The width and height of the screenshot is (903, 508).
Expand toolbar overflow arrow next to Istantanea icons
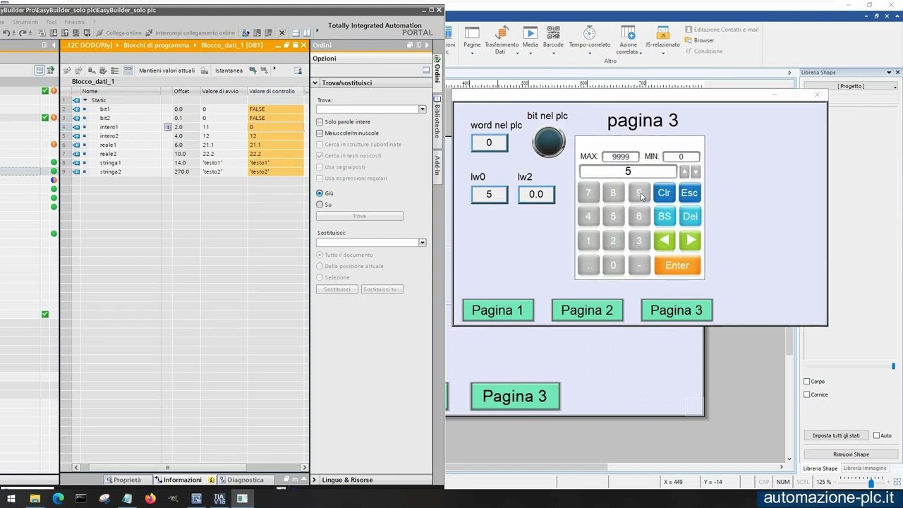pyautogui.click(x=274, y=69)
